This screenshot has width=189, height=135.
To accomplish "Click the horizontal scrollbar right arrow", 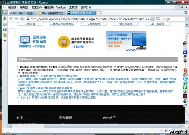I will click(x=183, y=126).
